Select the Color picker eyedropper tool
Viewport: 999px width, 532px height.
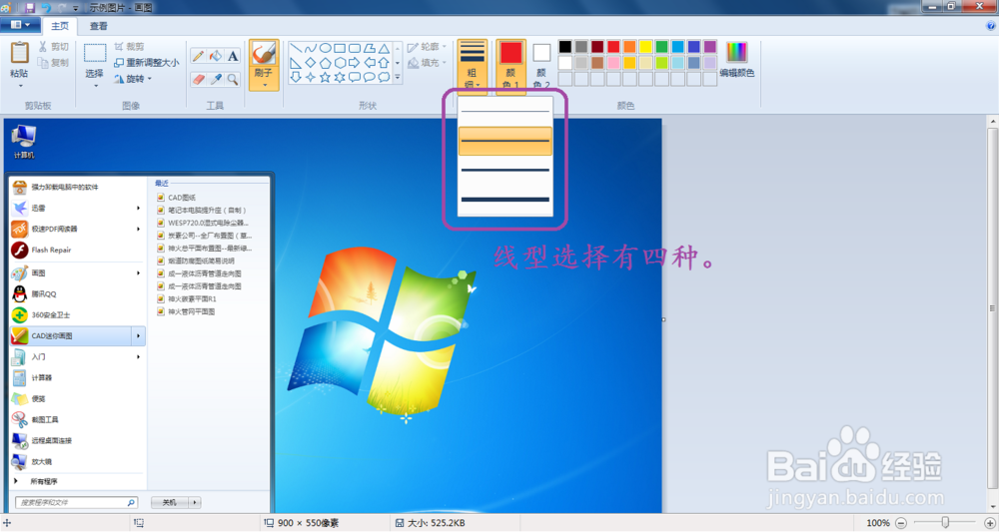click(216, 80)
